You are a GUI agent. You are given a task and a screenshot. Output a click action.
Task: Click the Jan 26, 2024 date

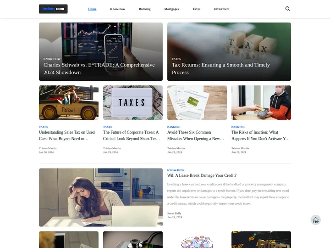coord(175,217)
